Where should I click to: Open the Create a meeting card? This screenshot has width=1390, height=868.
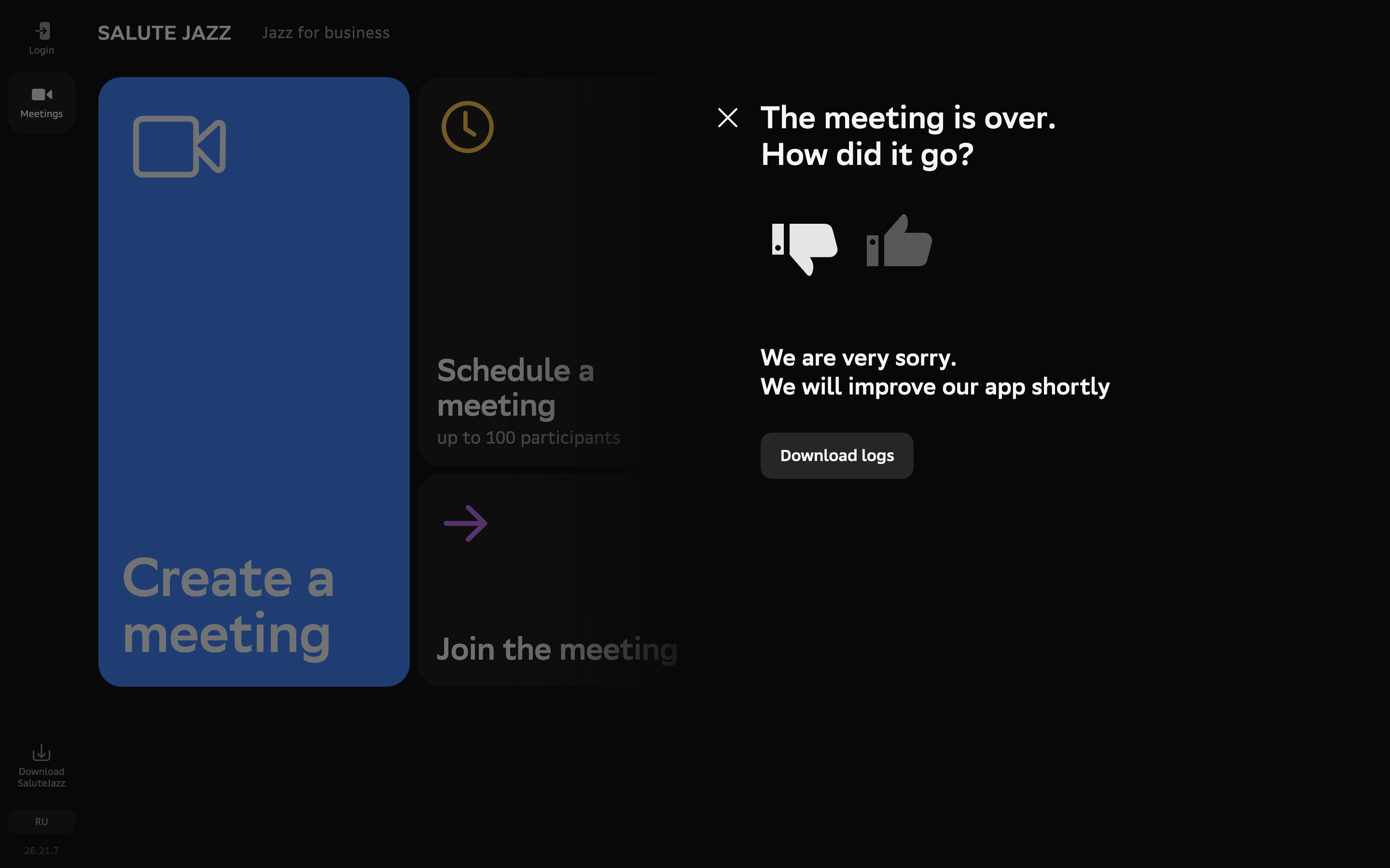(x=254, y=382)
